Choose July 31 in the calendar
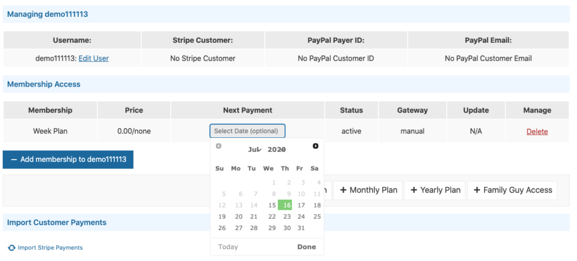This screenshot has height=261, width=577. point(301,228)
